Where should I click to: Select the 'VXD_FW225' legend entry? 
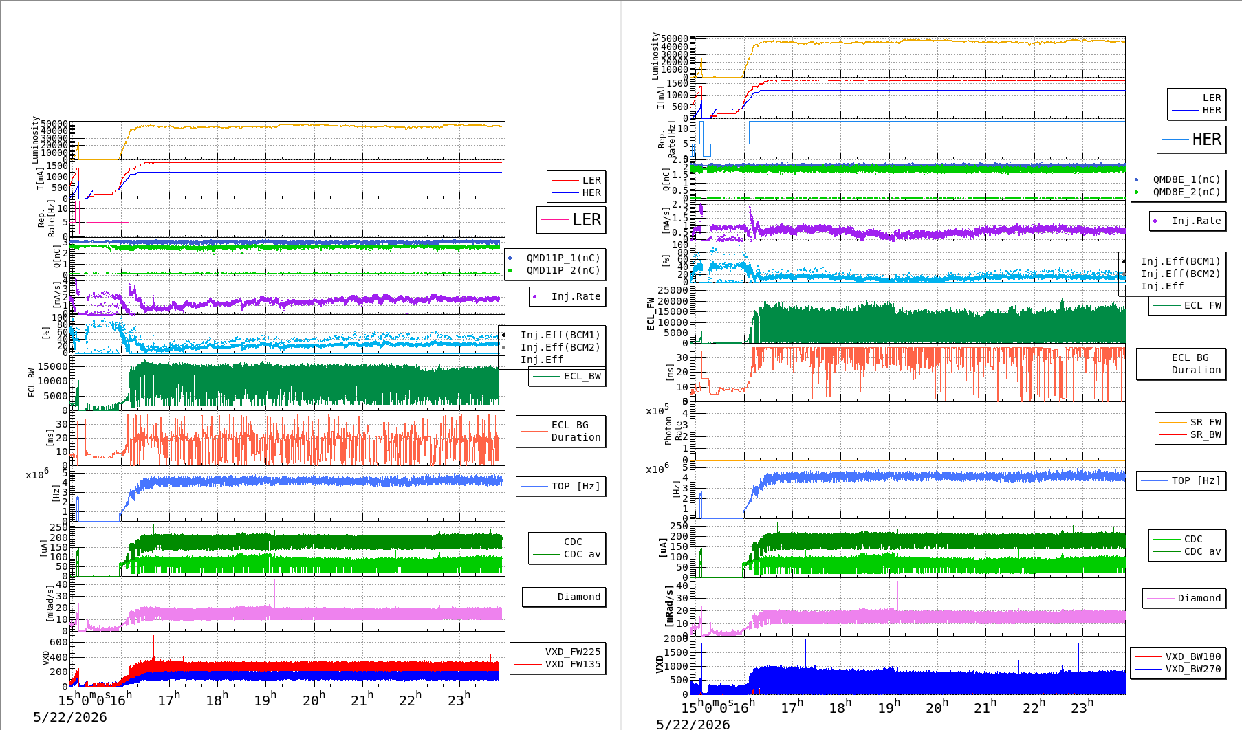pos(558,652)
